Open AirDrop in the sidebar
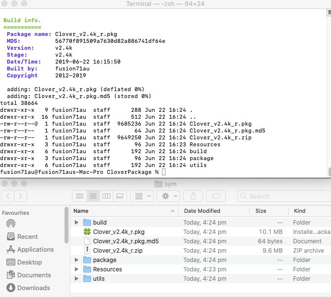The height and width of the screenshot is (297, 331). pyautogui.click(x=11, y=223)
